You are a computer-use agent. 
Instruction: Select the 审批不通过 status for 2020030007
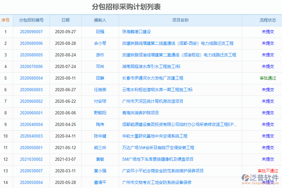pyautogui.click(x=268, y=171)
